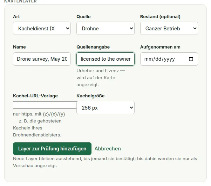211x186 pixels.
Task: Click the Kachel-URL-Vorlage input field
Action: 45,105
